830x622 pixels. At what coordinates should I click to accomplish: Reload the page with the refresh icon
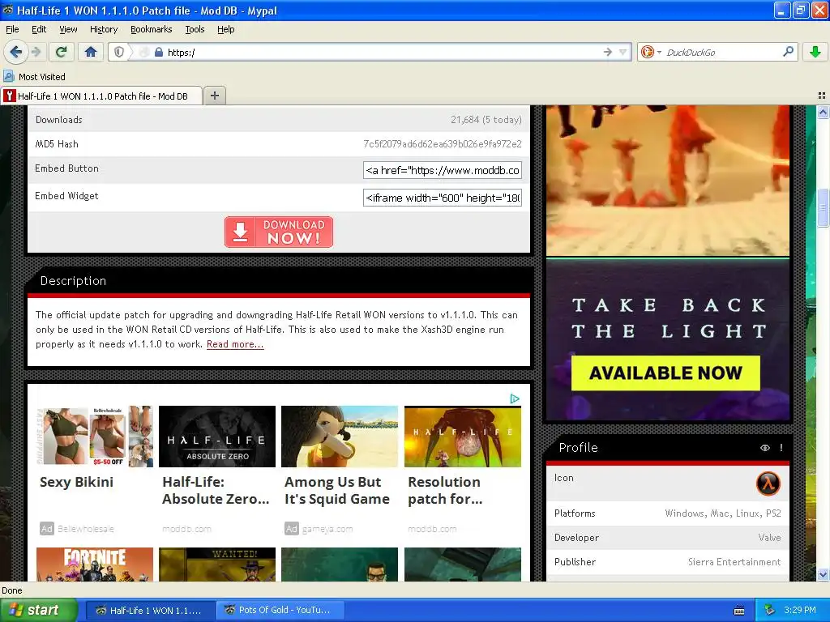point(62,52)
